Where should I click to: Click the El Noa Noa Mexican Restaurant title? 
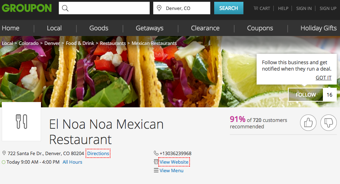[106, 132]
